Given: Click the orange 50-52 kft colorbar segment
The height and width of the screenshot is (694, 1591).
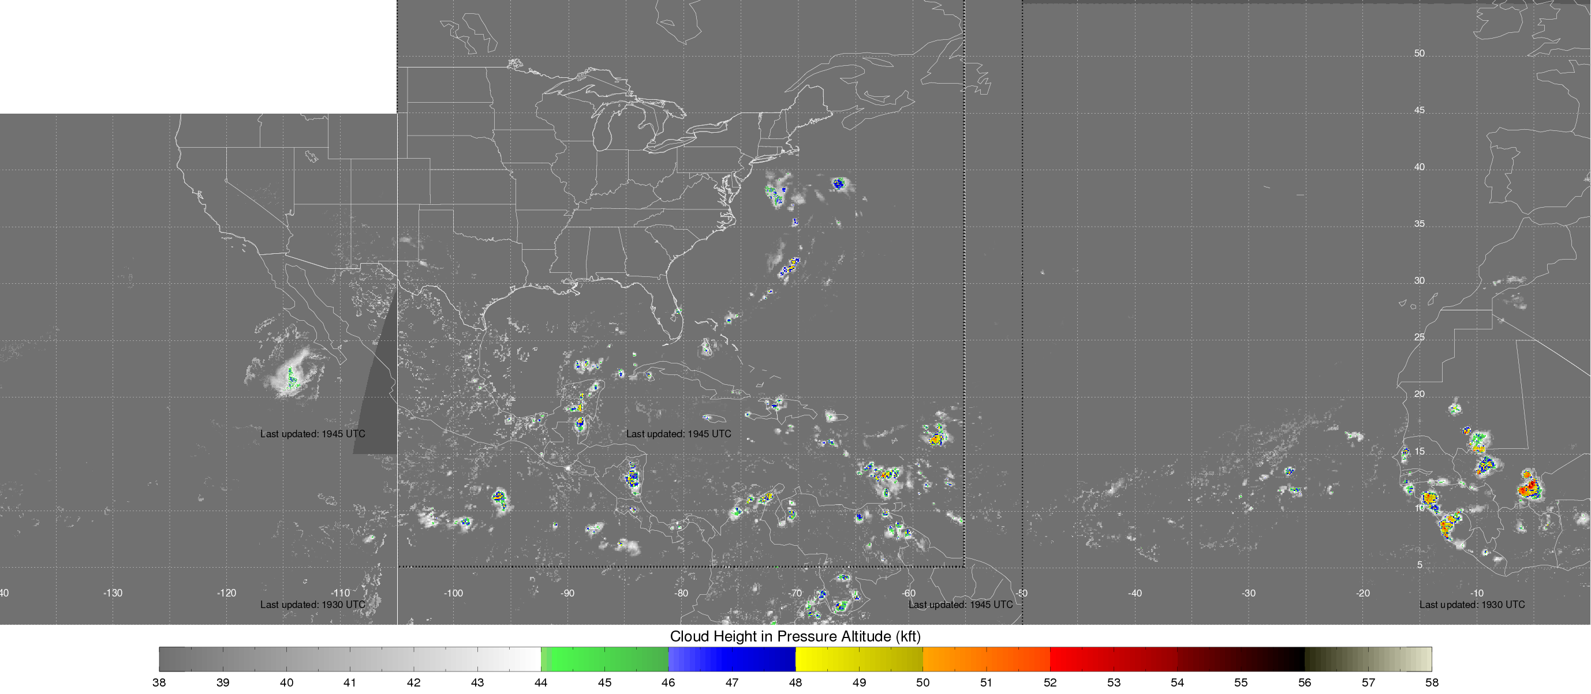Looking at the screenshot, I should pos(986,659).
